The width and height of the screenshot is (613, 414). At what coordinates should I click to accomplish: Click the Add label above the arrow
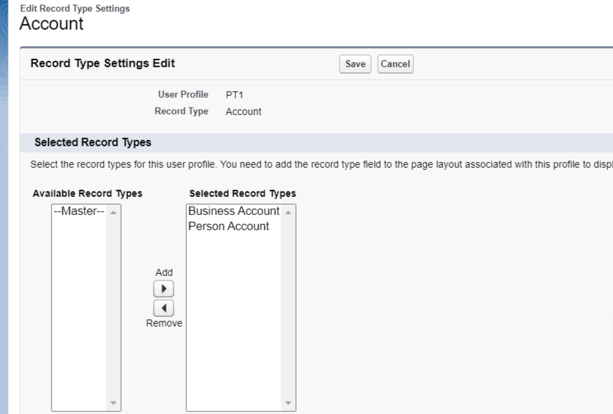(x=164, y=273)
